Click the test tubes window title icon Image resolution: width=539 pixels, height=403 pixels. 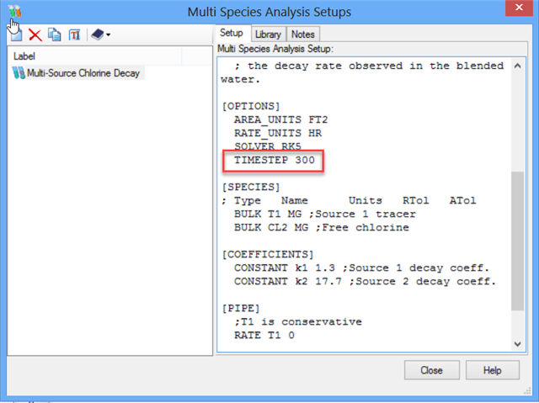[x=15, y=11]
